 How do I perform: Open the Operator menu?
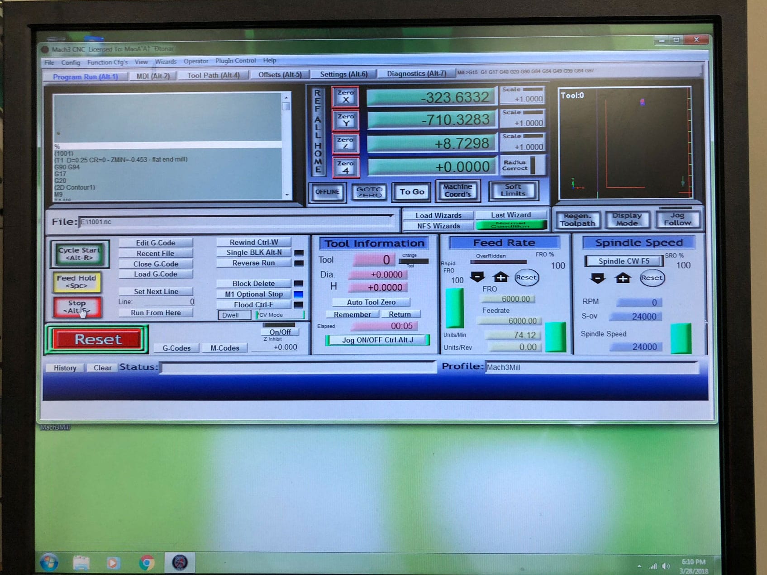[x=196, y=61]
